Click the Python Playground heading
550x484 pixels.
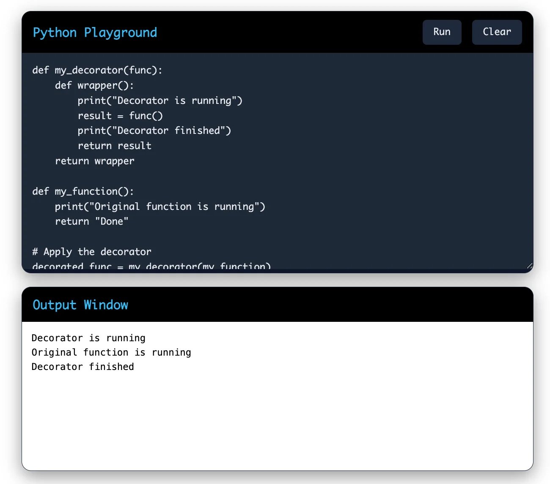click(x=95, y=33)
